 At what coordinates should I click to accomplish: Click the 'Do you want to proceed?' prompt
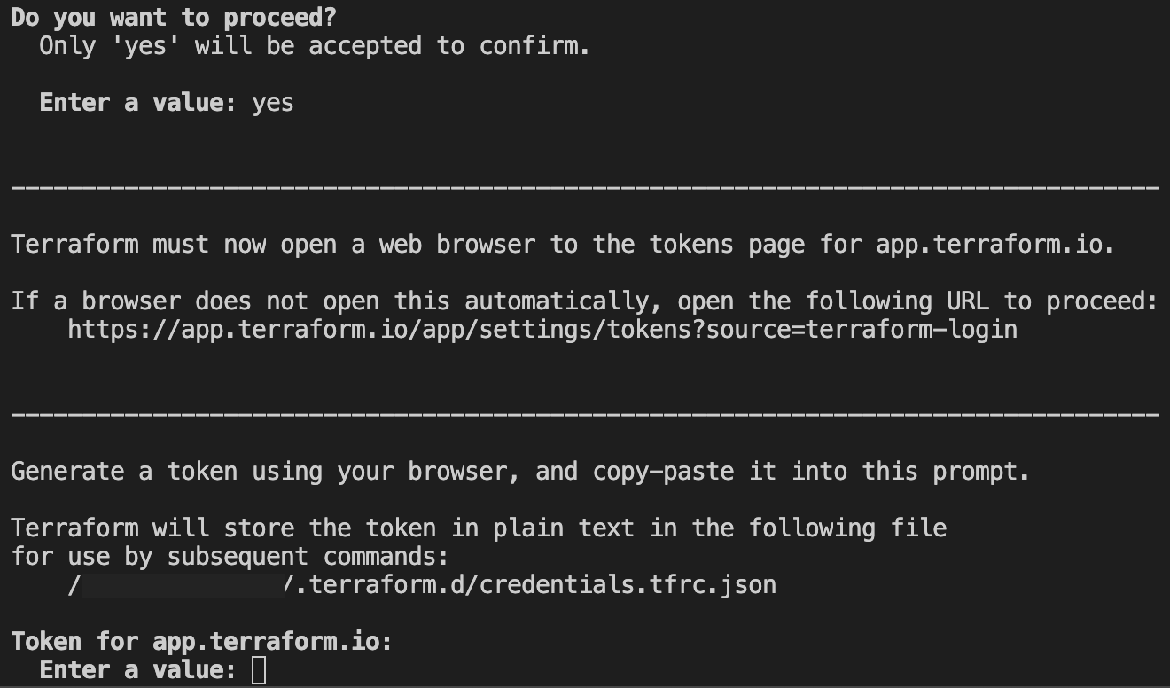[x=174, y=17]
